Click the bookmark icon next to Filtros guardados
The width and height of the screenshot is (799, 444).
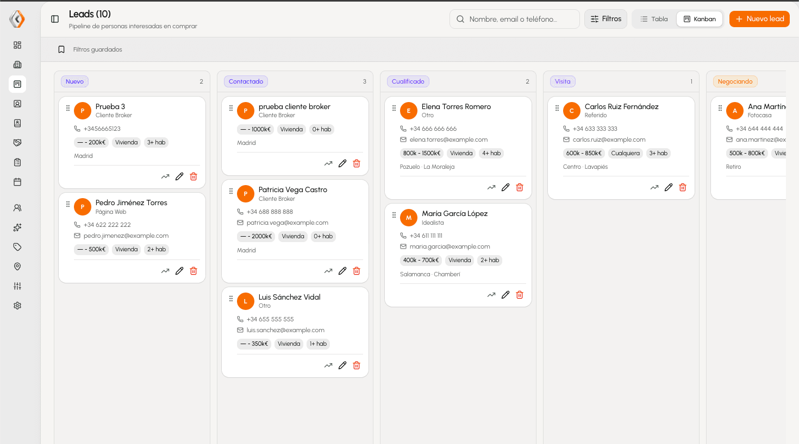[61, 49]
